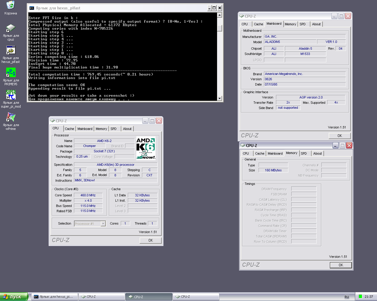Click the AMD K6-2 3DNow! processor logo
The width and height of the screenshot is (377, 301).
pyautogui.click(x=146, y=148)
